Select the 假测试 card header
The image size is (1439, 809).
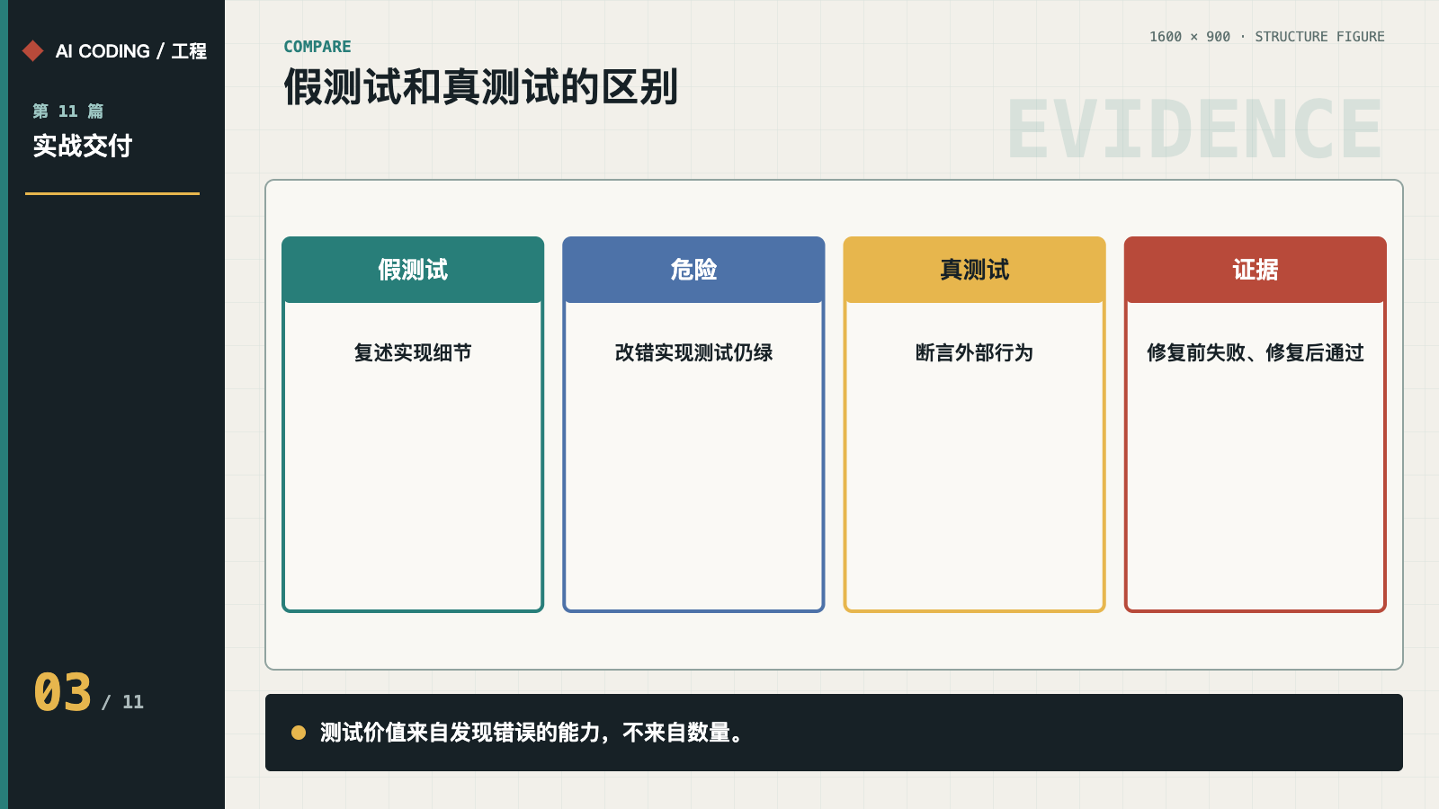pyautogui.click(x=413, y=270)
